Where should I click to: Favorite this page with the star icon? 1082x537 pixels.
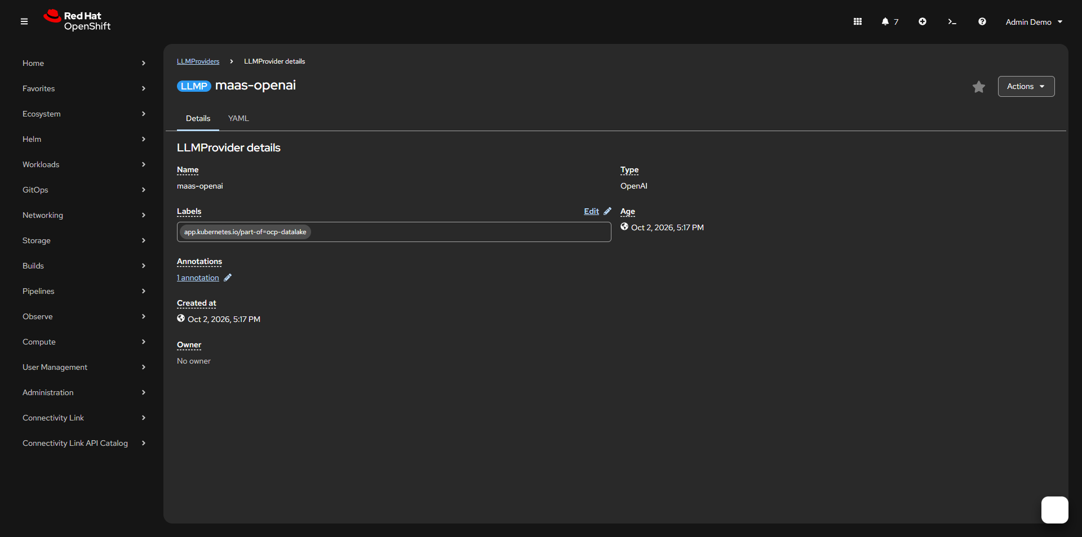(x=979, y=87)
